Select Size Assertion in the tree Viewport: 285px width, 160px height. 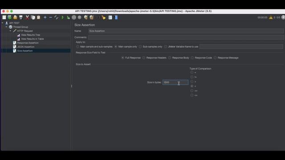[25, 51]
